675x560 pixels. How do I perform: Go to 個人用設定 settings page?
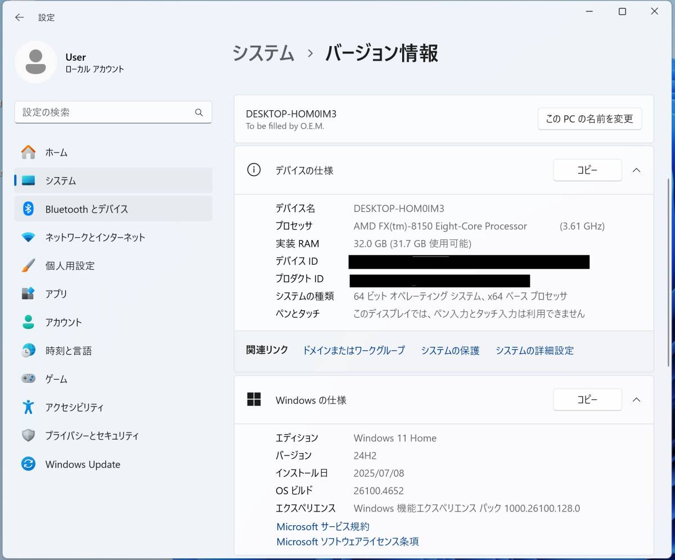pos(113,265)
